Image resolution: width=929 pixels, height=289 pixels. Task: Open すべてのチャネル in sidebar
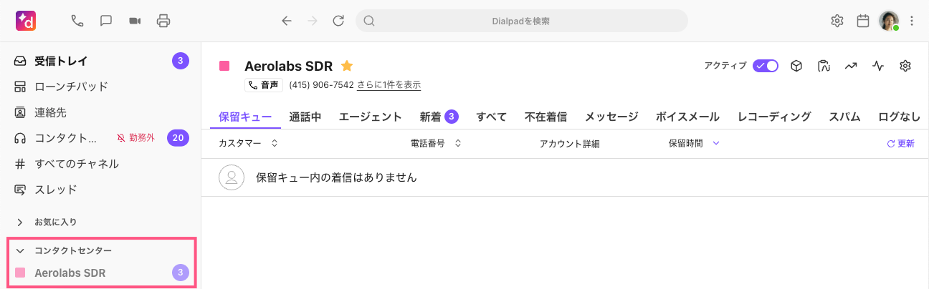[101, 164]
